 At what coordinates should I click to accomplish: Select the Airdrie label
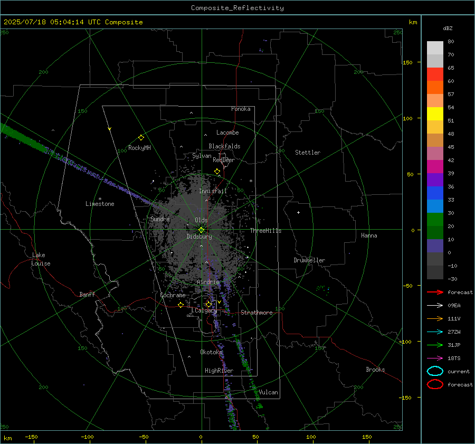(208, 282)
